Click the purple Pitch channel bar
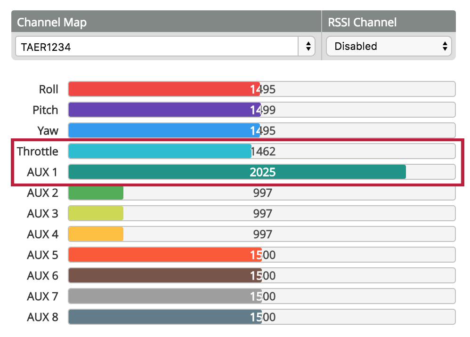Image resolution: width=470 pixels, height=337 pixels. (x=163, y=110)
